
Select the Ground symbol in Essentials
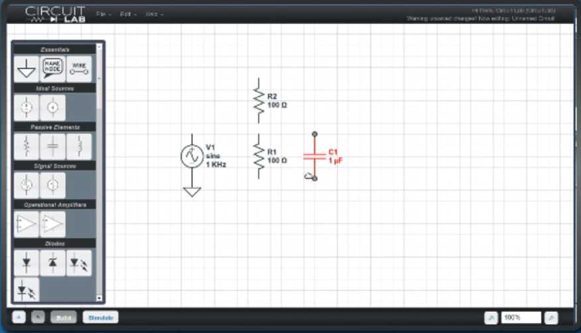point(27,69)
